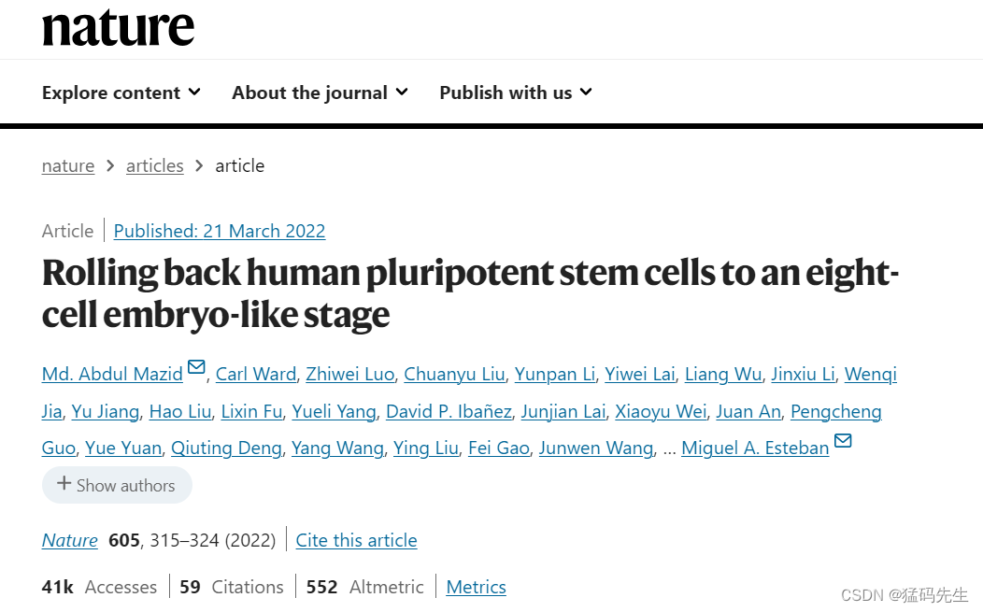The image size is (983, 612).
Task: Click the chevron between articles and article
Action: 199,165
